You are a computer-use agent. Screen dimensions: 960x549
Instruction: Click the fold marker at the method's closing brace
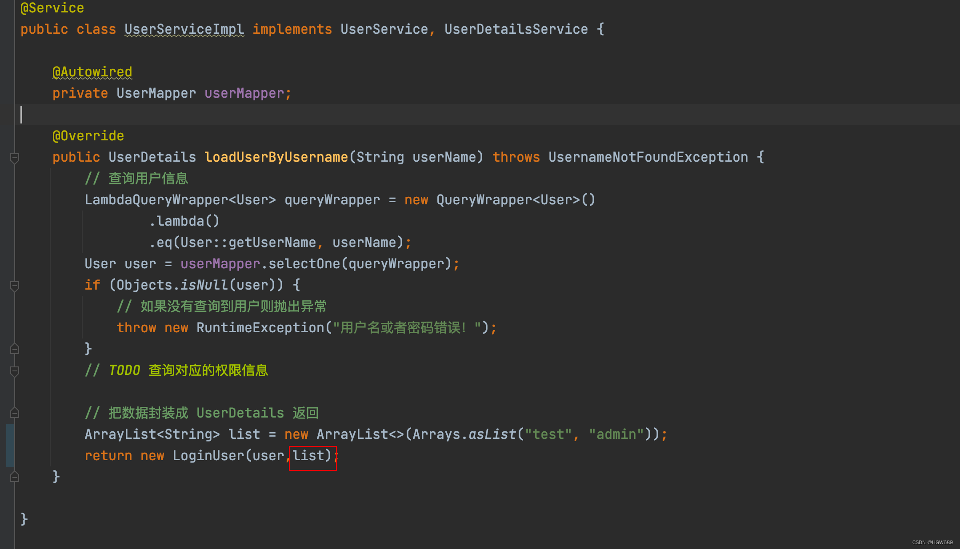(15, 477)
